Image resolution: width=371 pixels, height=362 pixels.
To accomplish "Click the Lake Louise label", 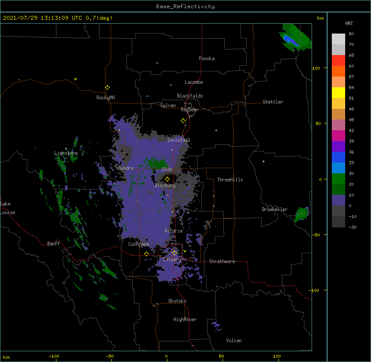I will click(x=8, y=208).
